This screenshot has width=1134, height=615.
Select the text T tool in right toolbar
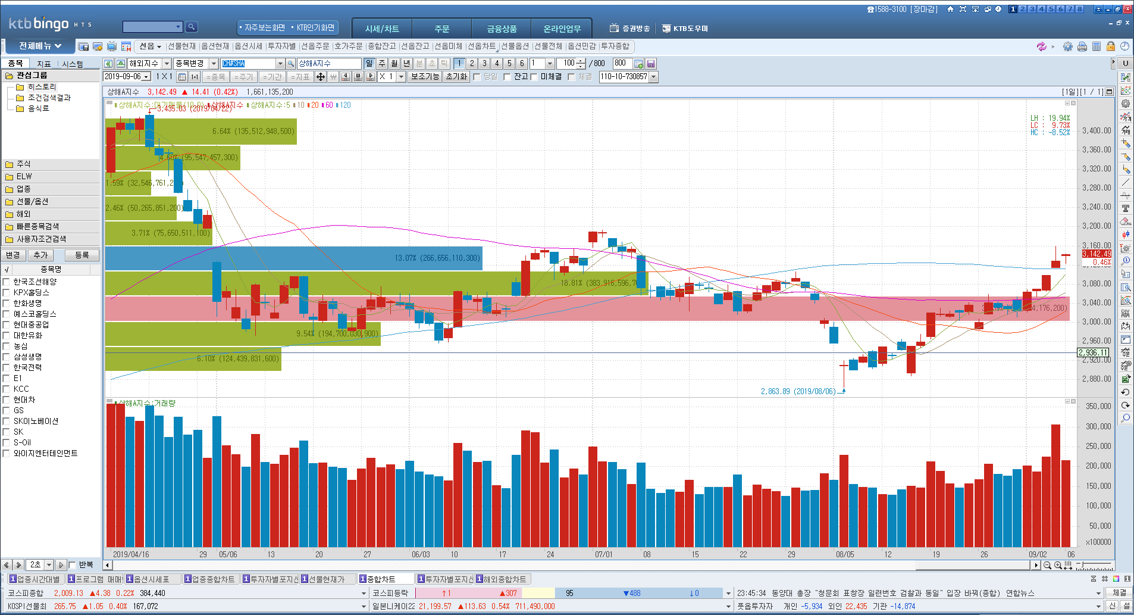coord(1126,208)
